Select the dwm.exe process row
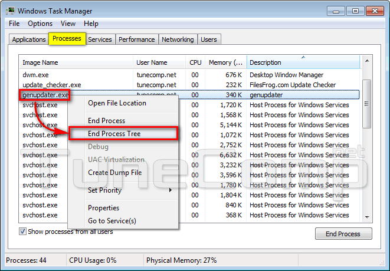Viewport: 390px width, 271px height. (x=189, y=75)
